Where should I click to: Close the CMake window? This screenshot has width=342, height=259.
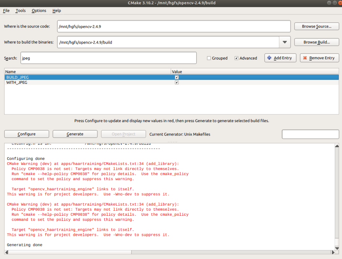(x=340, y=3)
